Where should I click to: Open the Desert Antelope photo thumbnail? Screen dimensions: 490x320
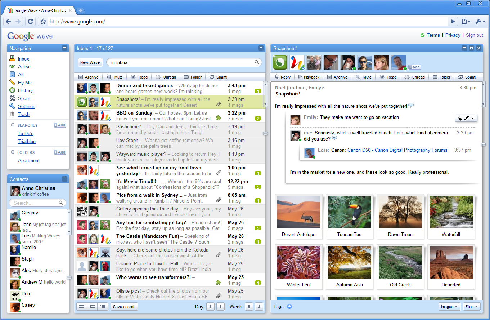(x=298, y=212)
